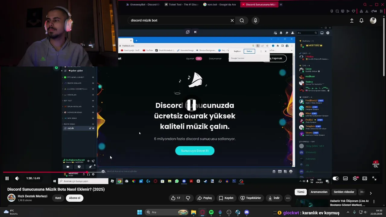Select müzik channel in Discord list
The image size is (386, 217).
click(79, 128)
